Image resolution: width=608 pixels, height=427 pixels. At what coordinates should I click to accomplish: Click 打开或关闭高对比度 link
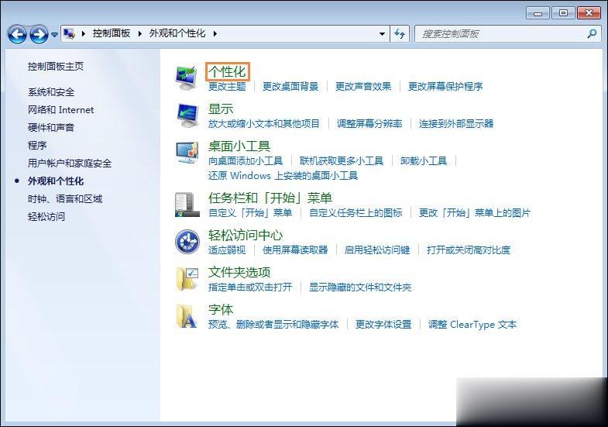tap(469, 250)
